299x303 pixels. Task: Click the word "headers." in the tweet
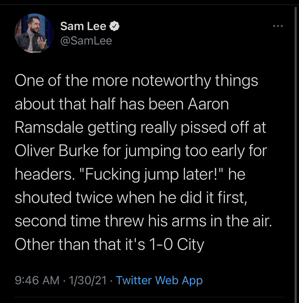pos(45,174)
